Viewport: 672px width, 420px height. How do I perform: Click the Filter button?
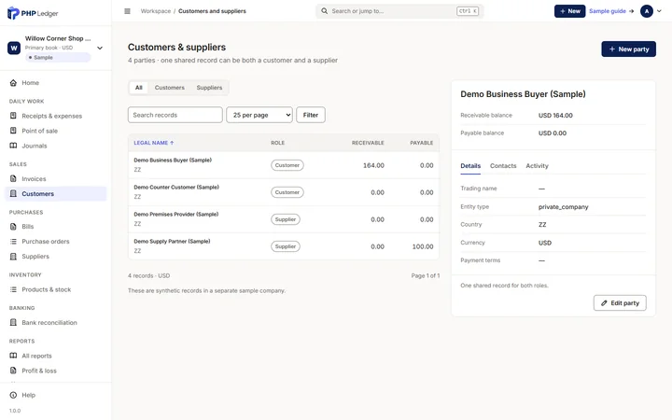pyautogui.click(x=311, y=115)
